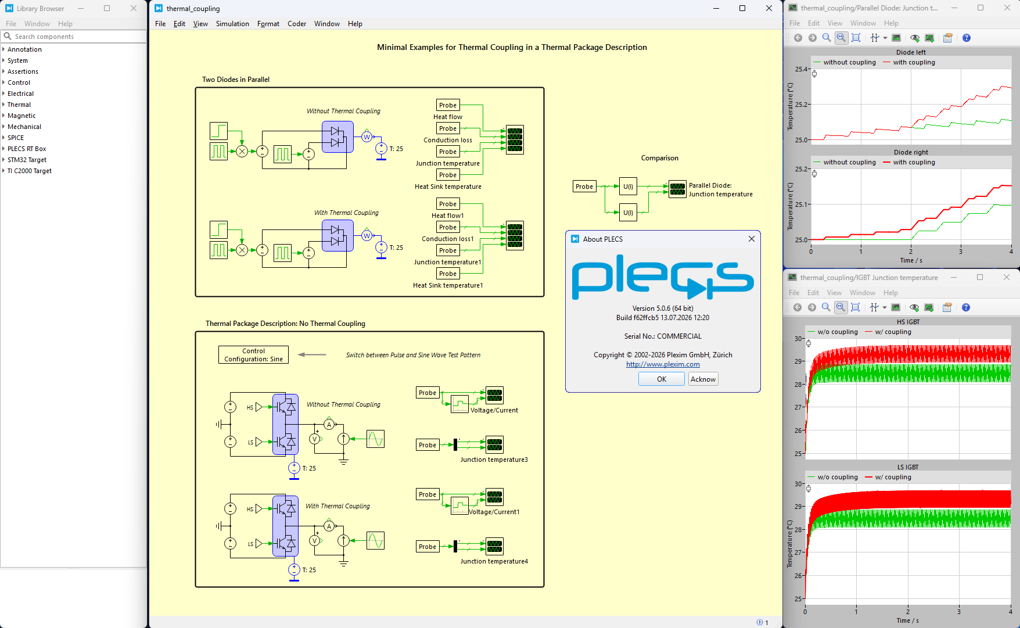This screenshot has height=628, width=1020.
Task: Select the Probe block above Conduction loss1
Action: tap(448, 227)
